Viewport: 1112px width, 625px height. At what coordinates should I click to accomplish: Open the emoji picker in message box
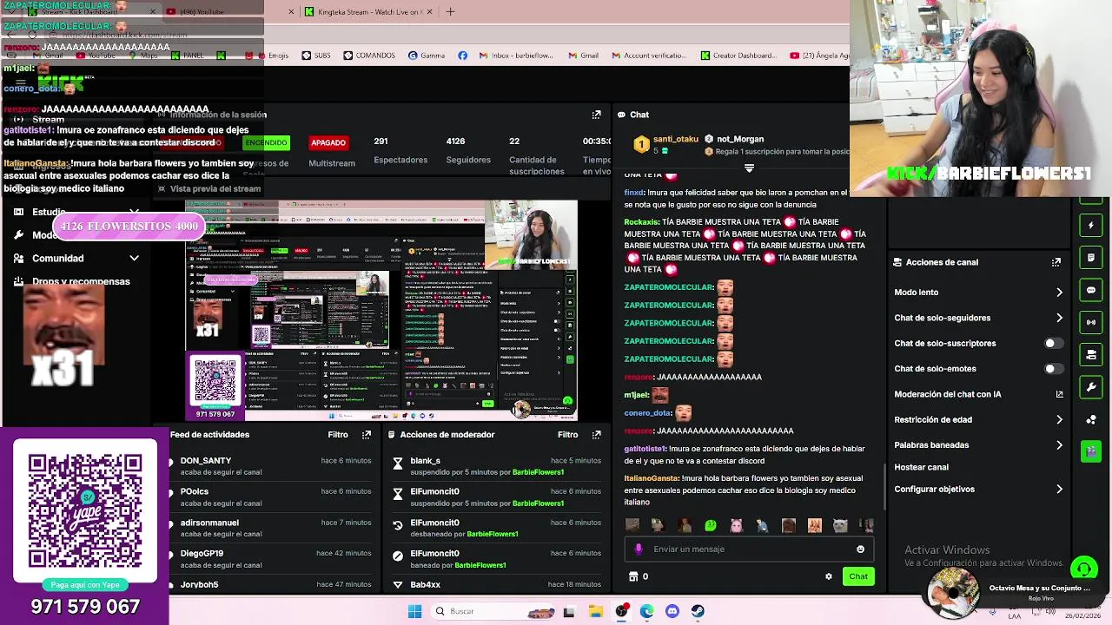(x=860, y=549)
